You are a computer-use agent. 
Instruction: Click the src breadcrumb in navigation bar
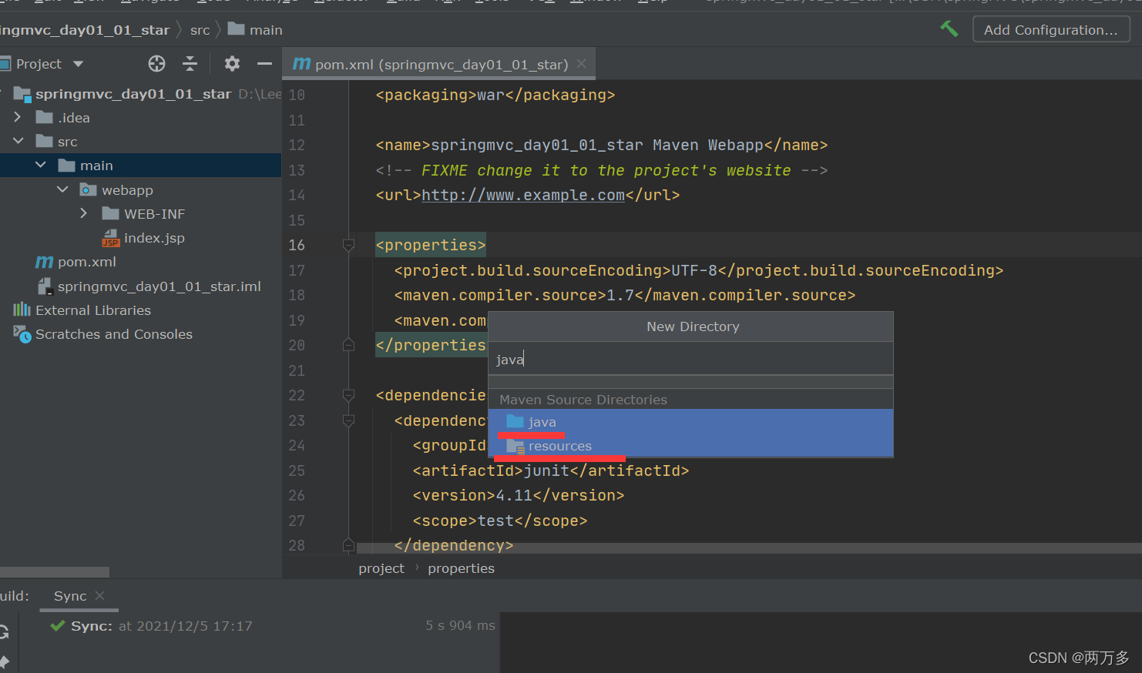[x=200, y=30]
